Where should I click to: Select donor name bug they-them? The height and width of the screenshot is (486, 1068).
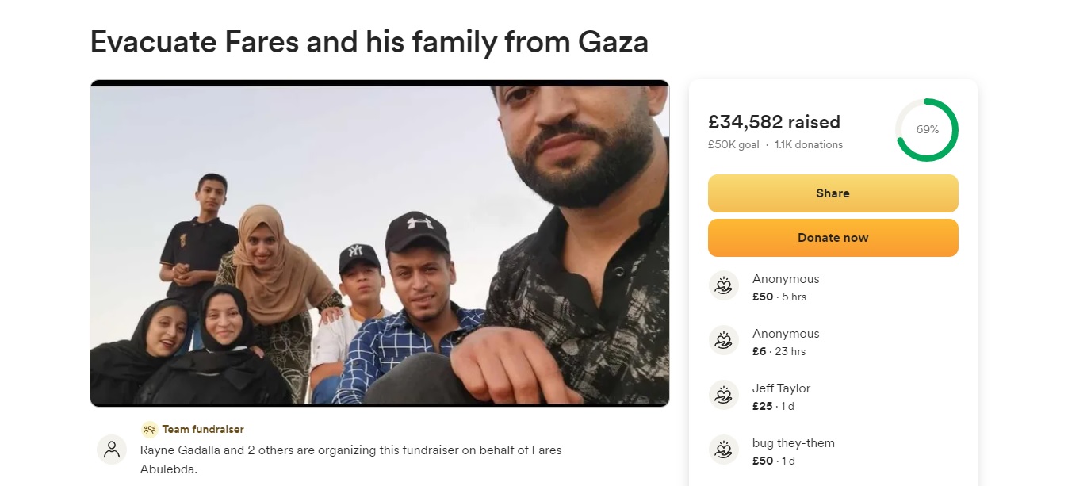point(793,443)
